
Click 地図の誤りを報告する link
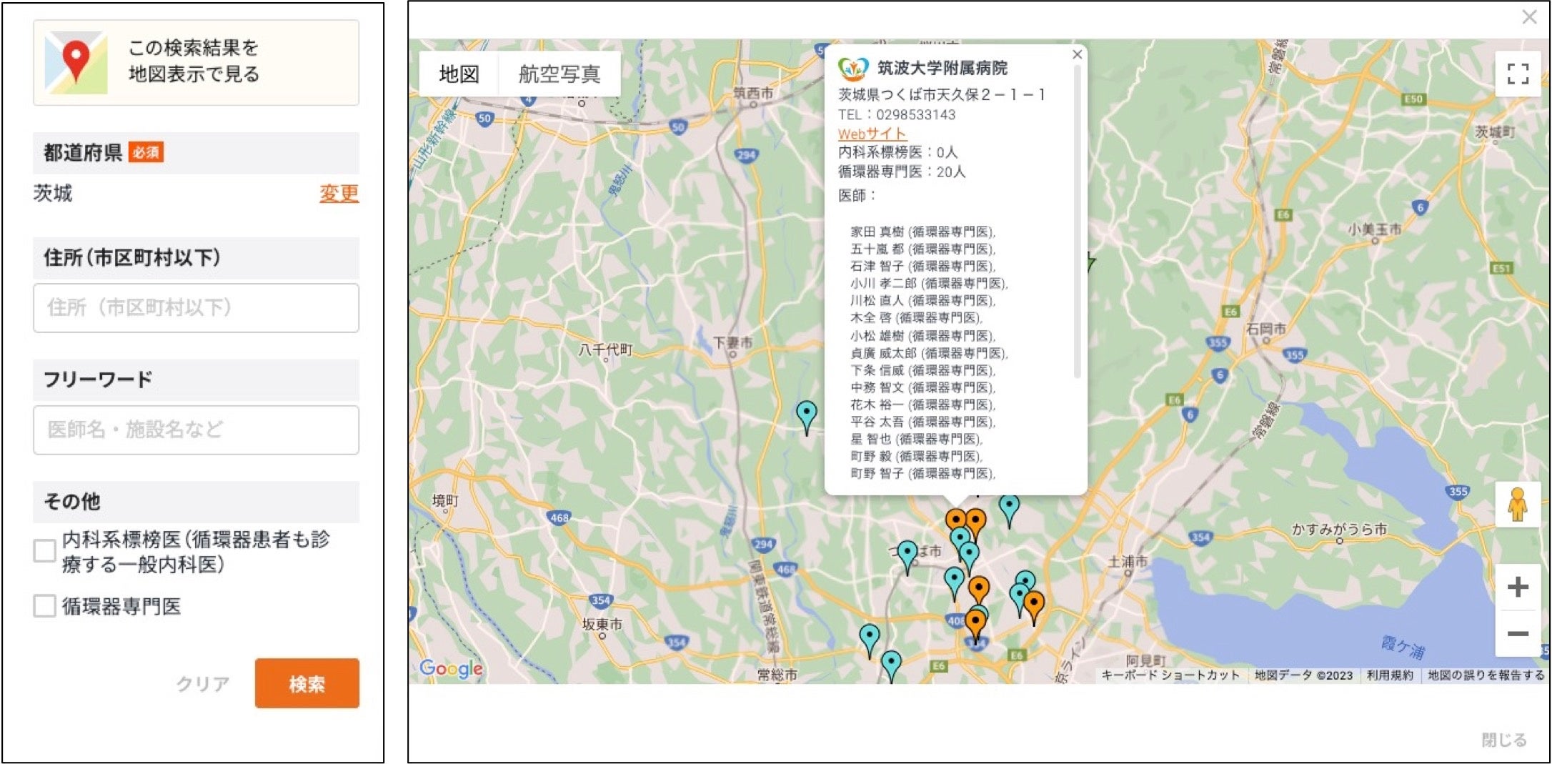(1486, 675)
